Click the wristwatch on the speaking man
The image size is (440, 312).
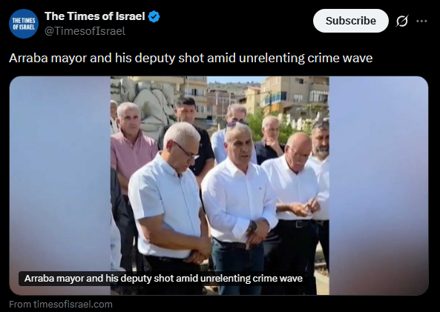pos(252,225)
